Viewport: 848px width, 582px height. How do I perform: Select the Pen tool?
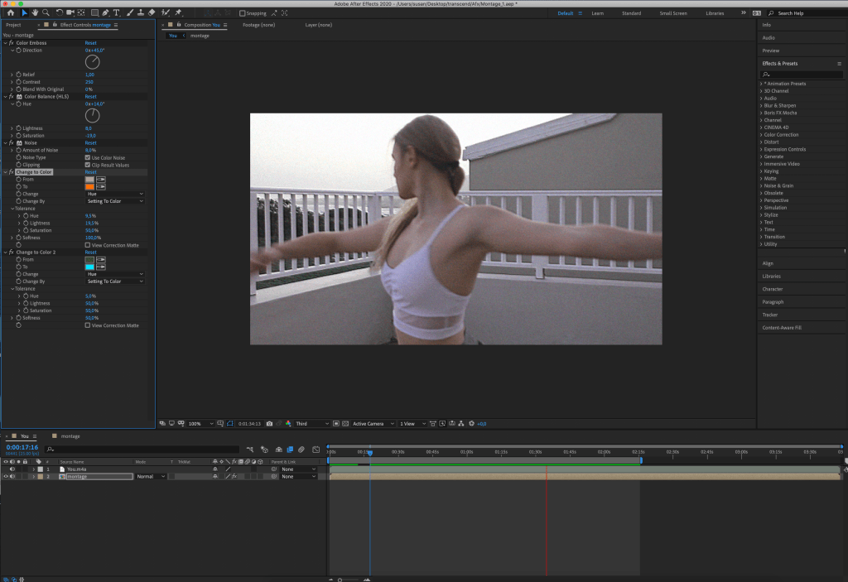tap(106, 13)
